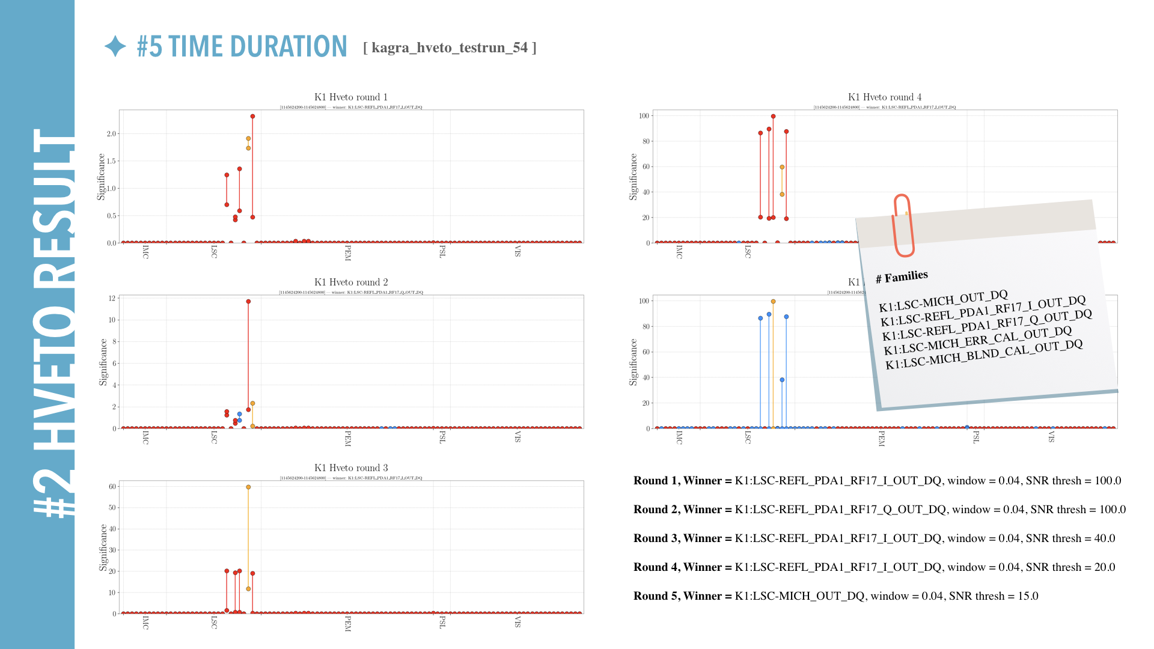Image resolution: width=1154 pixels, height=649 pixels.
Task: Click the '#2 HVETO RESULT' sidebar title
Action: 54,323
